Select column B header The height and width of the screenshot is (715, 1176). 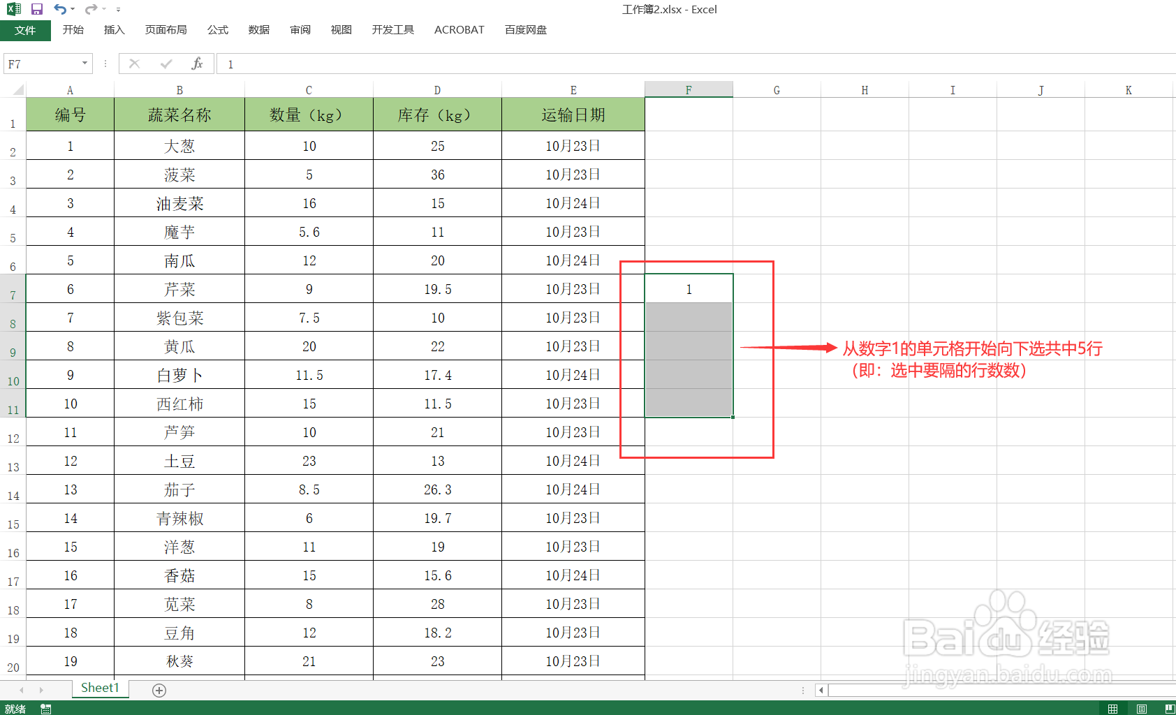point(179,90)
